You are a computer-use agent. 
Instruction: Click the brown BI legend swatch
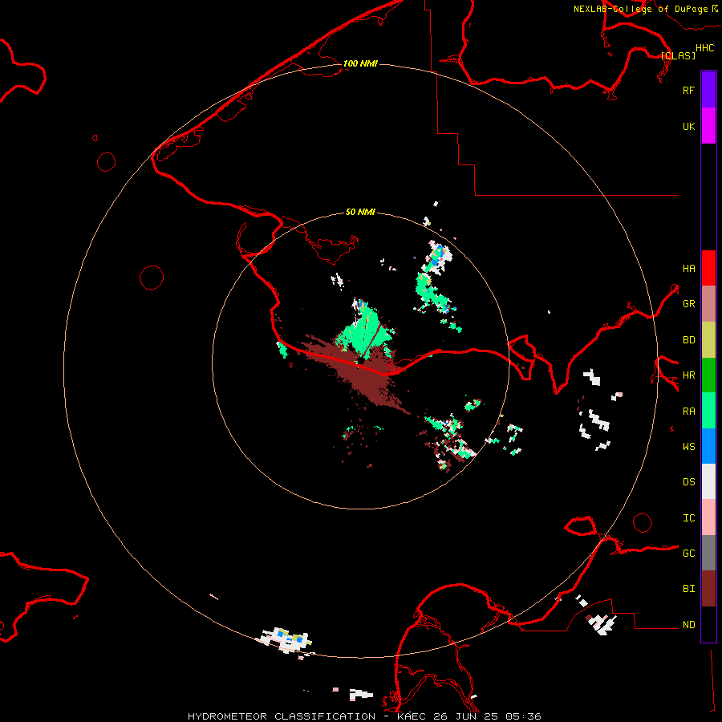708,589
